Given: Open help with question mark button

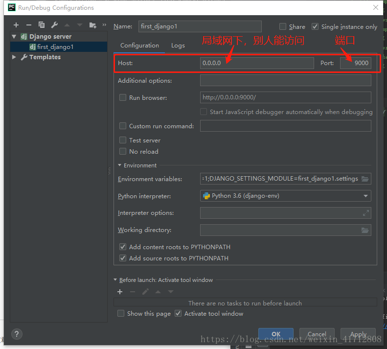Looking at the screenshot, I should point(17,334).
